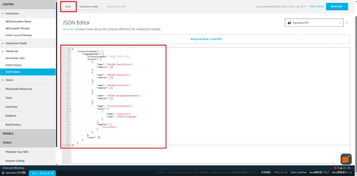Image resolution: width=357 pixels, height=176 pixels.
Task: Close the フィードバック tab with X
Action: click(52, 173)
